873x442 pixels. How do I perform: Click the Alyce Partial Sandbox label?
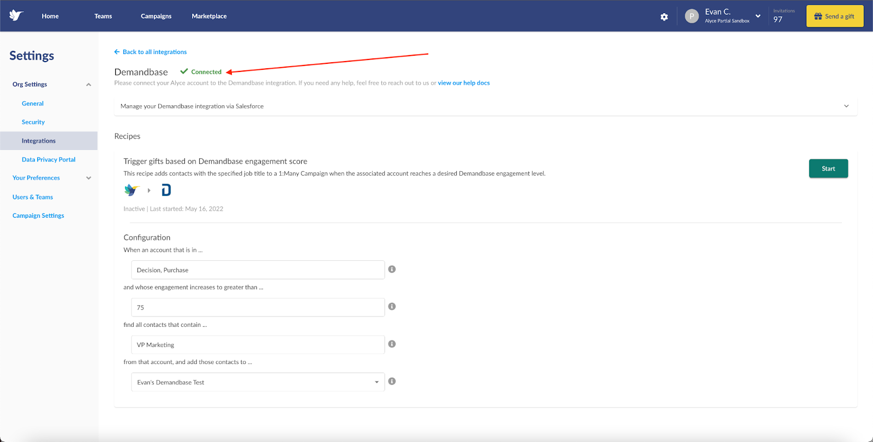[x=727, y=21]
